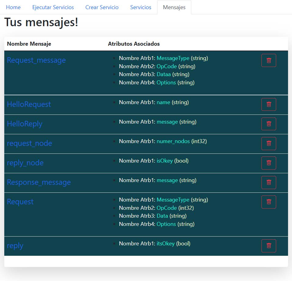Click the HelloRequest message name
292x281 pixels.
coord(29,104)
